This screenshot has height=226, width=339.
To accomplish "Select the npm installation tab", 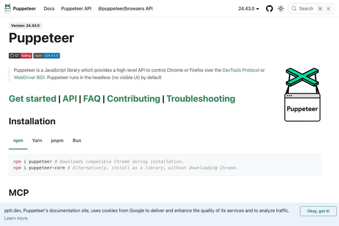I will pos(18,140).
